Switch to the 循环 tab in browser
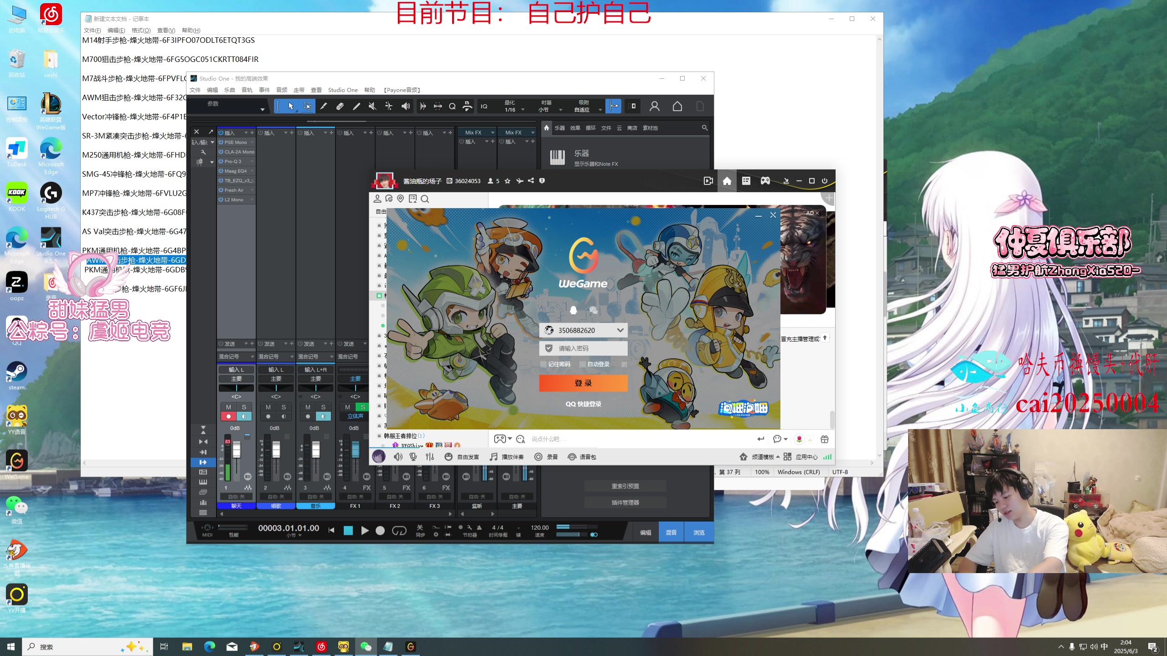Image resolution: width=1167 pixels, height=656 pixels. pos(590,128)
